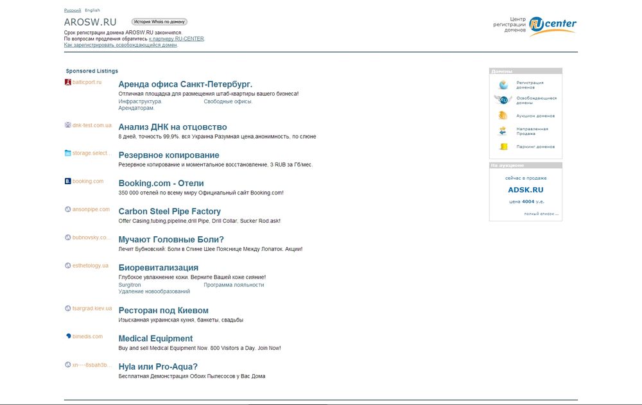Image resolution: width=642 pixels, height=405 pixels.
Task: Visit bubnovsky.co domain link
Action: 92,237
